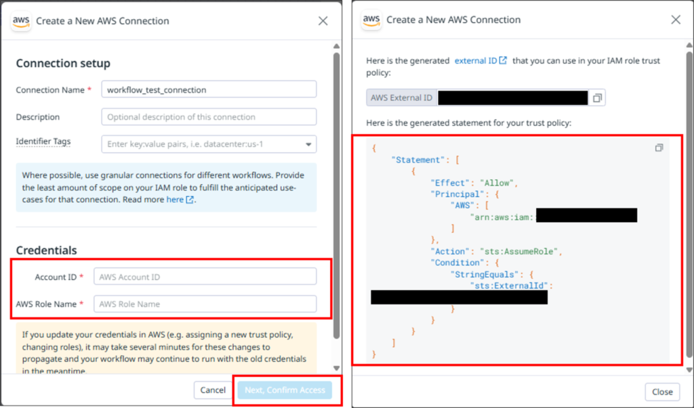Copy the AWS External ID value
This screenshot has width=694, height=408.
click(x=597, y=97)
